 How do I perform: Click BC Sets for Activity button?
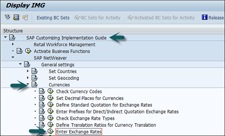pos(97,18)
